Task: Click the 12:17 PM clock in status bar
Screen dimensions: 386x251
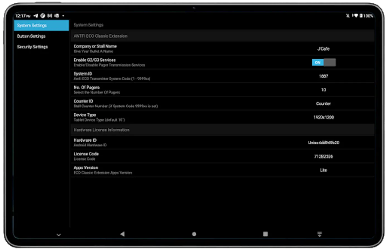Action: pyautogui.click(x=23, y=16)
